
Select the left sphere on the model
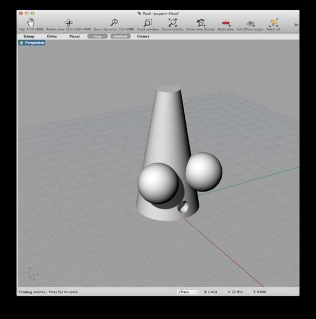pyautogui.click(x=159, y=183)
